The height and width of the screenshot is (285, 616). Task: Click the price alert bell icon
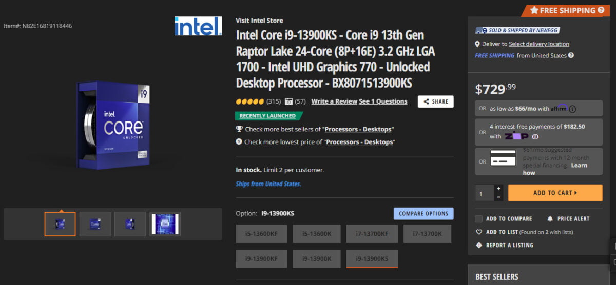point(550,218)
